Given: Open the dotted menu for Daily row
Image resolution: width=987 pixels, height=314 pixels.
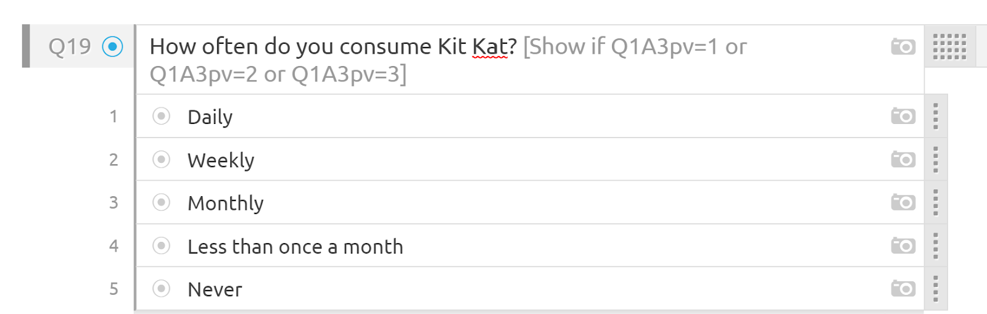Looking at the screenshot, I should pyautogui.click(x=936, y=116).
